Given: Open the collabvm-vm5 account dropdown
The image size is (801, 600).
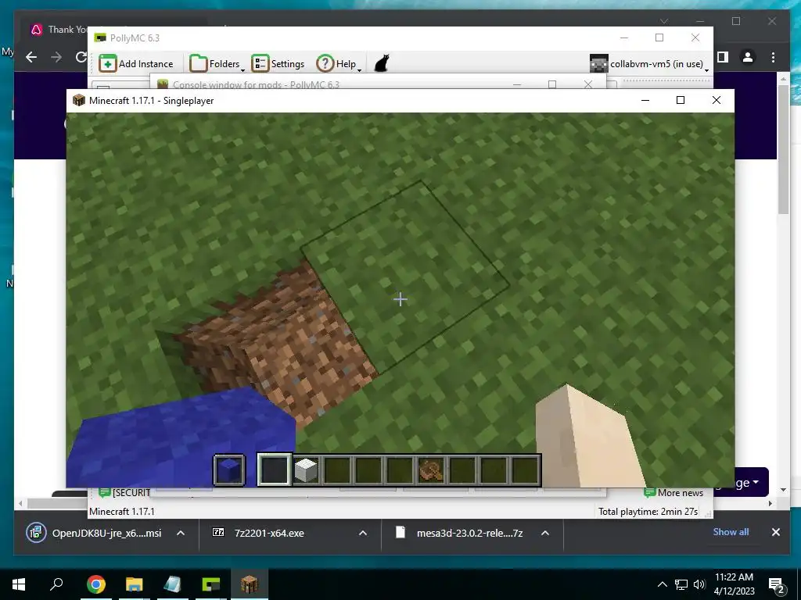Looking at the screenshot, I should pyautogui.click(x=650, y=64).
